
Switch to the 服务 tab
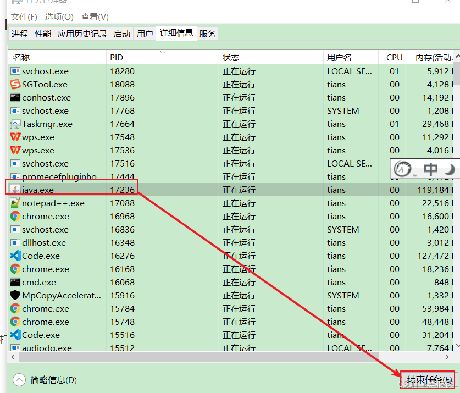point(207,33)
